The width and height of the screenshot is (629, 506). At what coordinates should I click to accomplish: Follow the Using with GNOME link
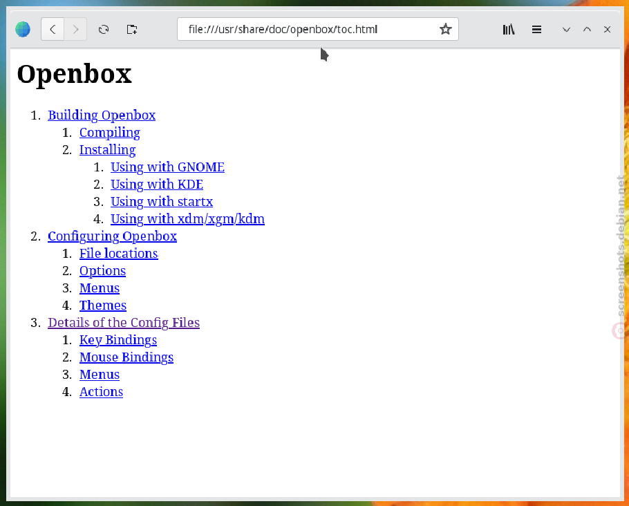168,167
